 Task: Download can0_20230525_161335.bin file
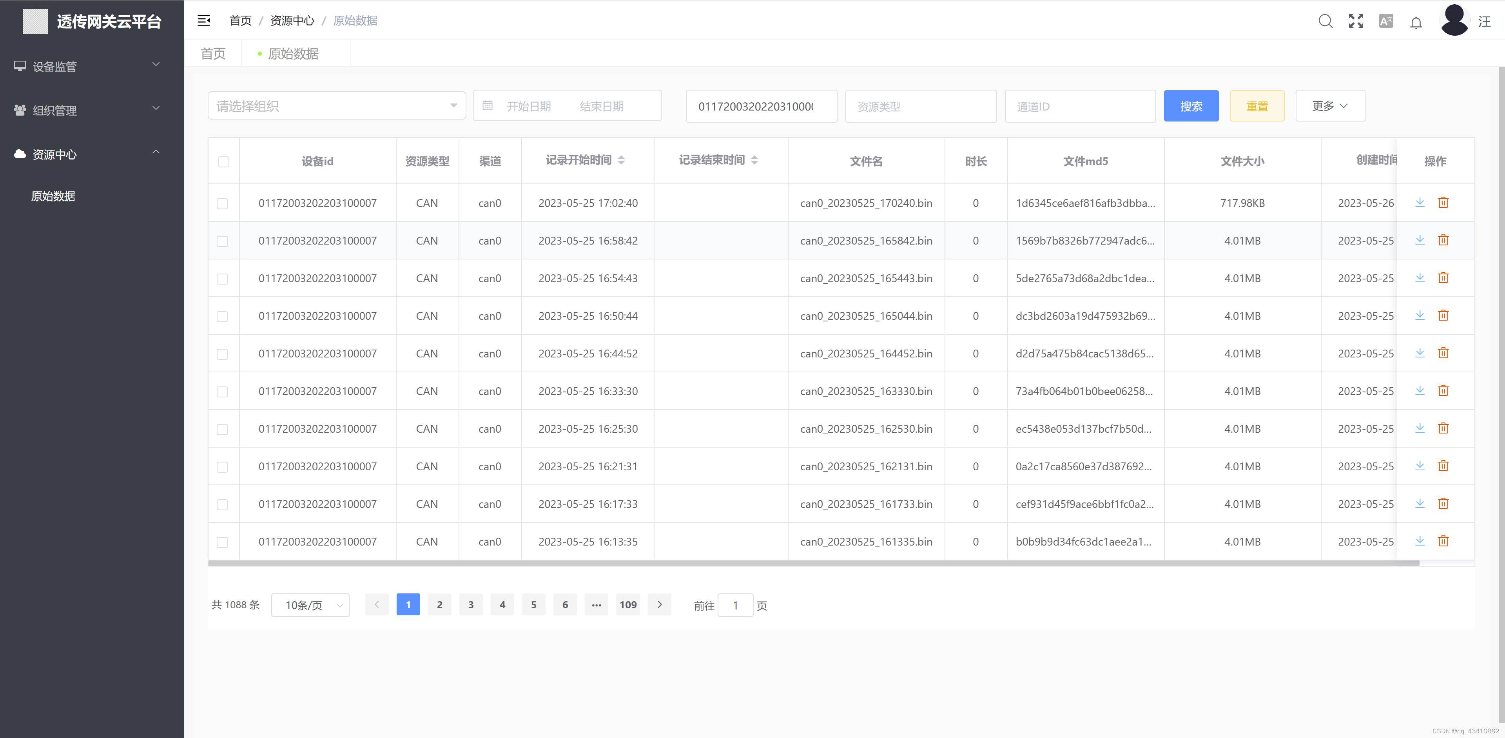(x=1420, y=541)
